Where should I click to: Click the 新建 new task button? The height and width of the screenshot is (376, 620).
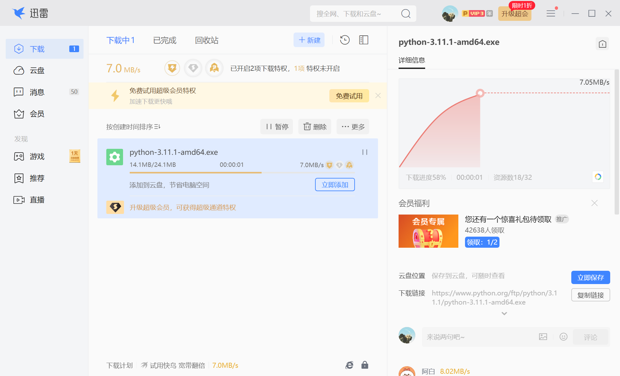pyautogui.click(x=309, y=40)
